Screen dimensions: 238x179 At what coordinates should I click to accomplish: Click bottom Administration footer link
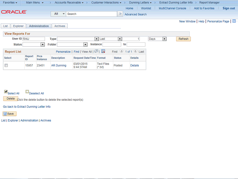click(29, 120)
